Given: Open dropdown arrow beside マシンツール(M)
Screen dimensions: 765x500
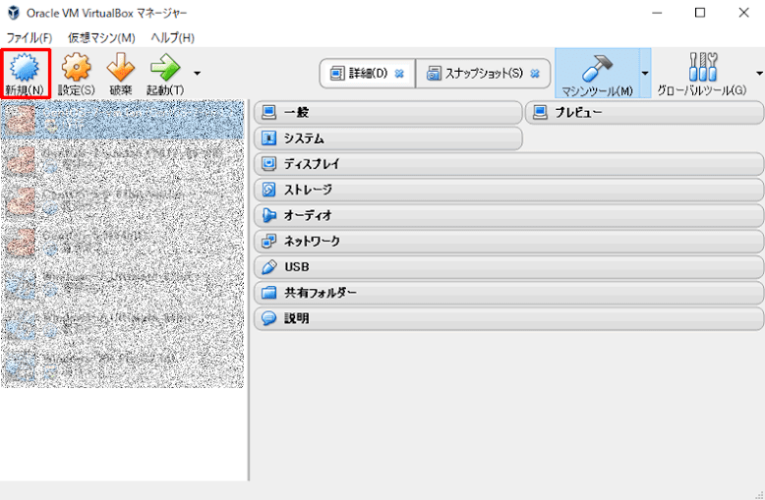Looking at the screenshot, I should 645,74.
